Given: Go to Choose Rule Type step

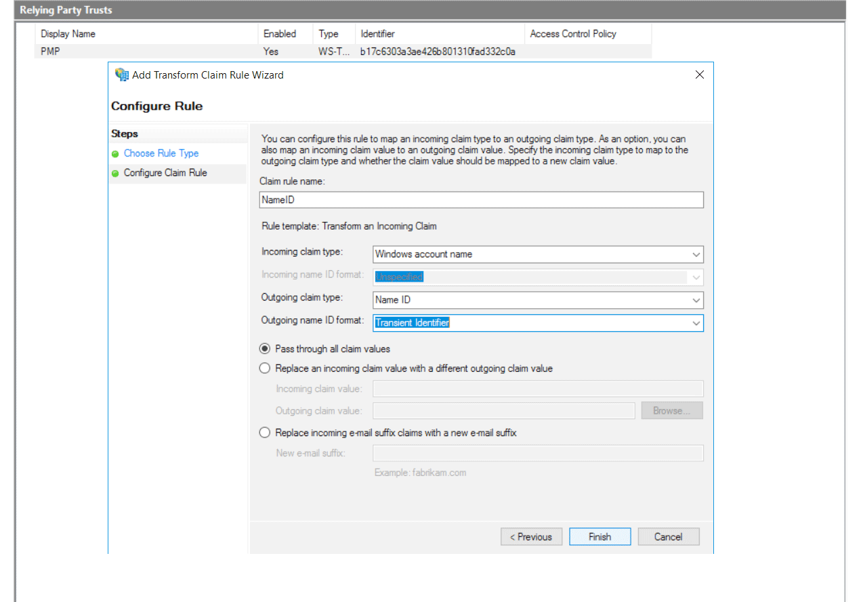Looking at the screenshot, I should pos(161,153).
